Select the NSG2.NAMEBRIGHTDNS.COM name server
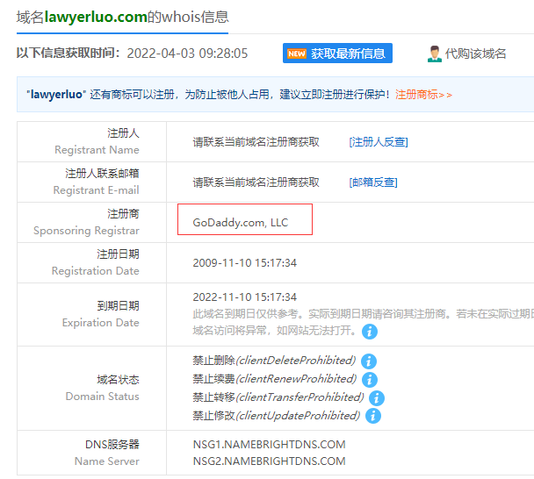The width and height of the screenshot is (534, 479). [x=269, y=461]
